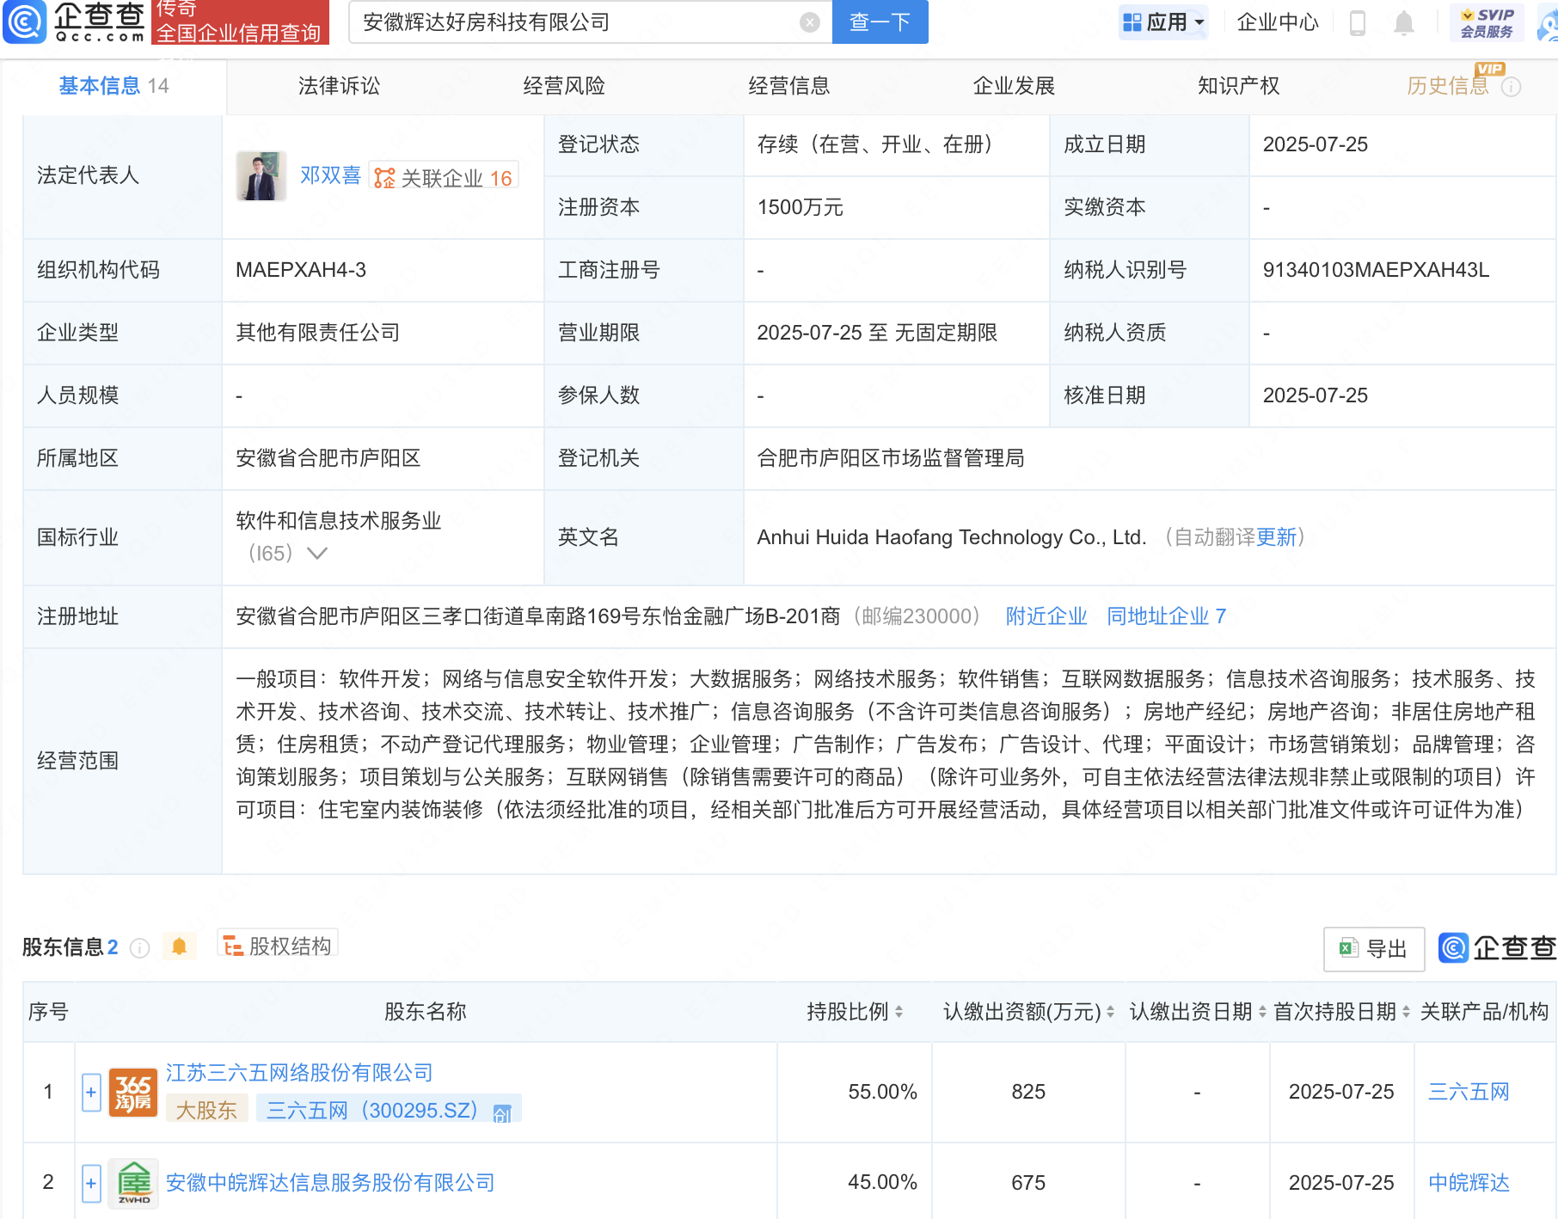Switch to 法律诉讼 tab
The height and width of the screenshot is (1219, 1558).
coord(339,86)
